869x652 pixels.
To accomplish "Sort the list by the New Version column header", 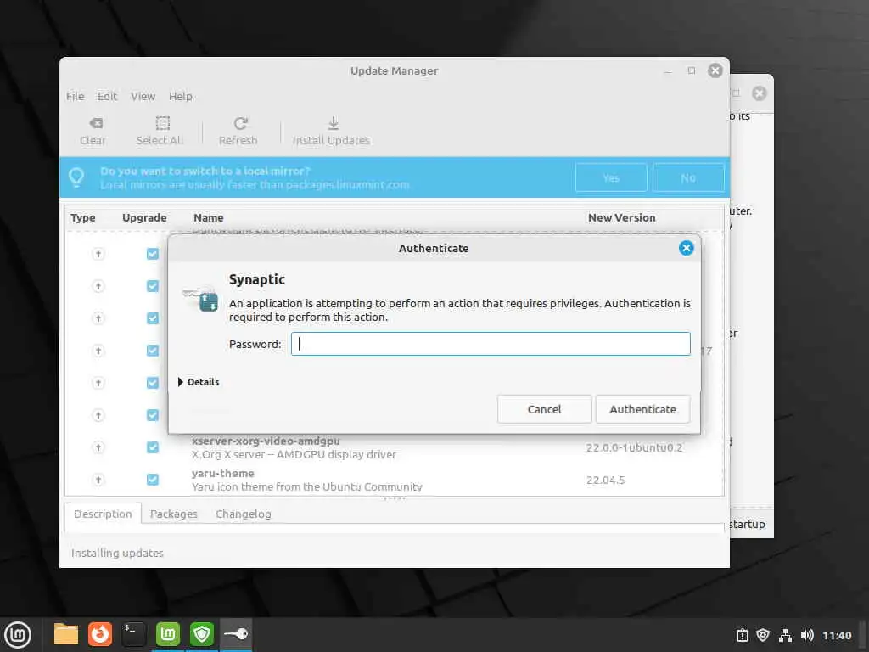I will point(622,218).
